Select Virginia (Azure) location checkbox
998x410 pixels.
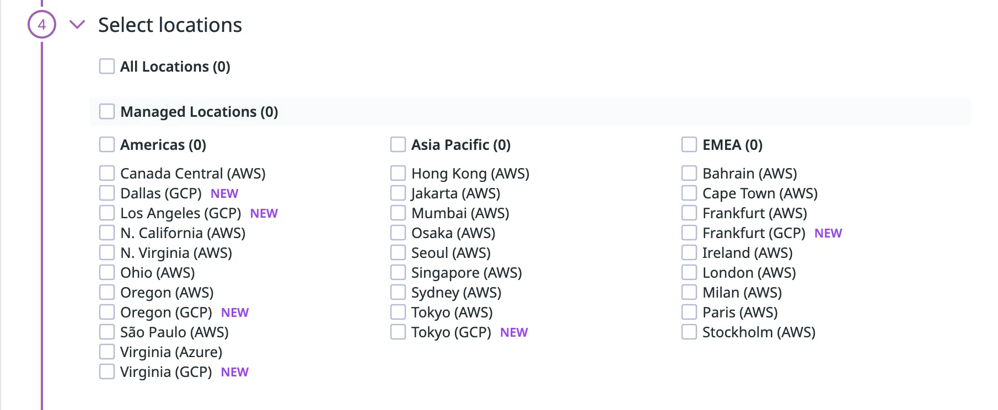(107, 352)
